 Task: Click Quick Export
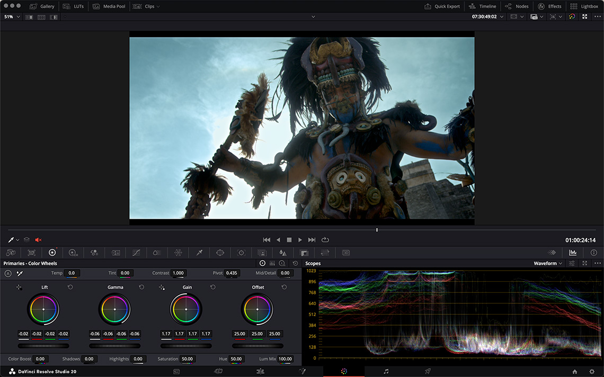click(442, 6)
